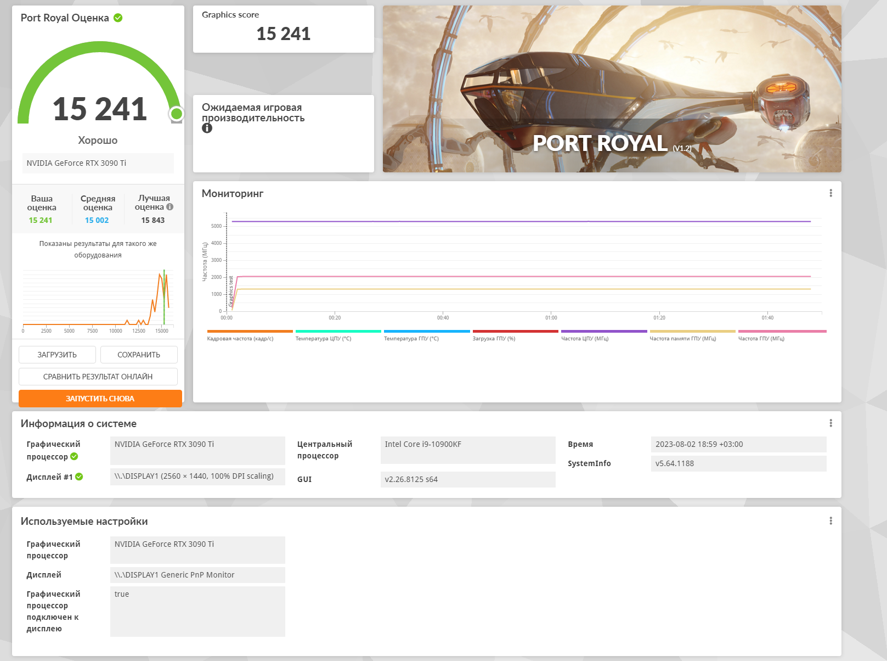Click СРАВНИТЬ РЕЗУЛЬТАТ ОНЛАЙН
The width and height of the screenshot is (887, 661).
(98, 377)
